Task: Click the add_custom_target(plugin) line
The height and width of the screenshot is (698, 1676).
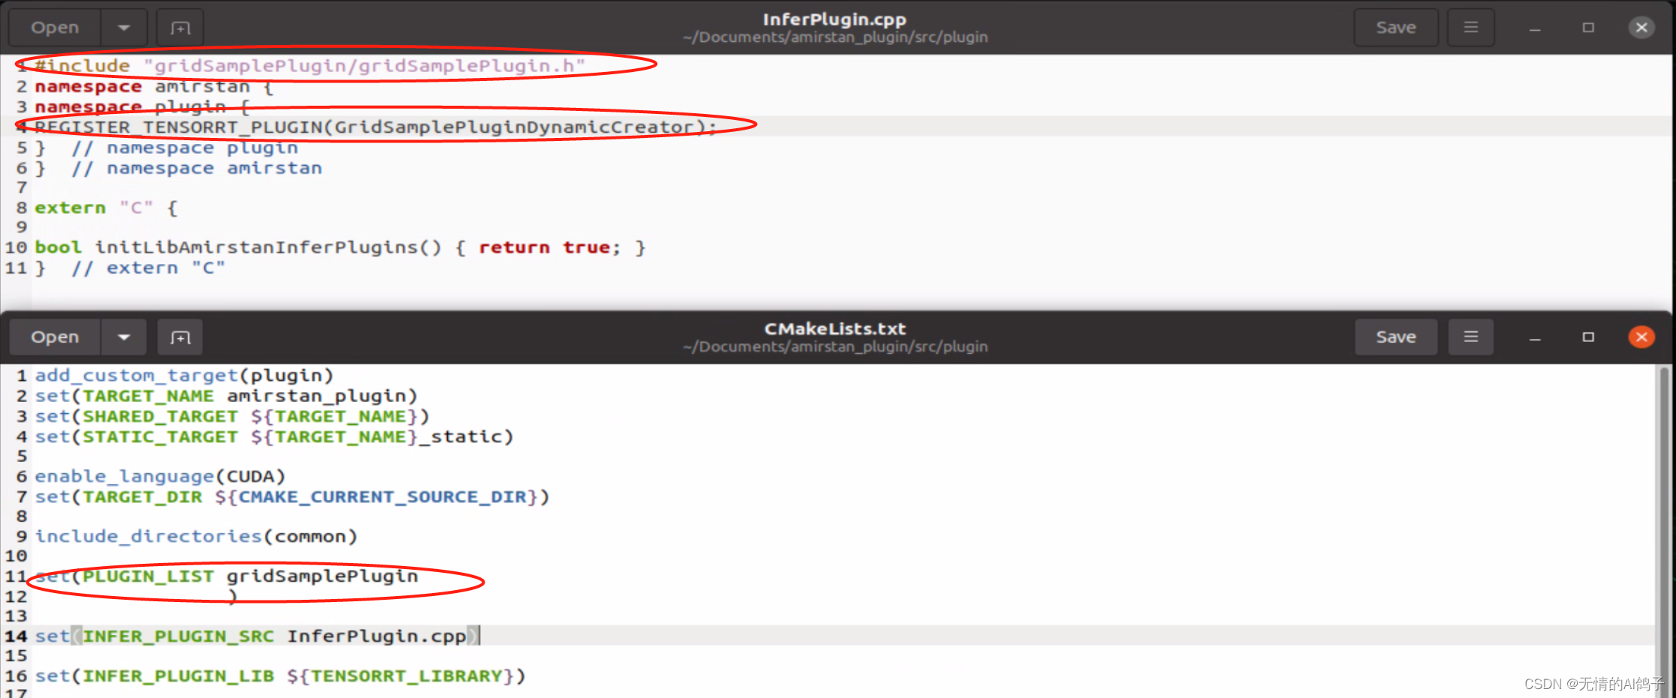Action: [x=184, y=376]
